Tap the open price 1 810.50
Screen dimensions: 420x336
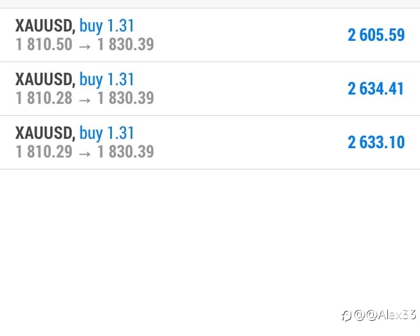[x=44, y=44]
